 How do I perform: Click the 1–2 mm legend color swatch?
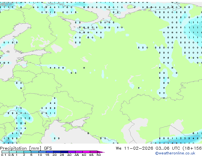coord(20,152)
